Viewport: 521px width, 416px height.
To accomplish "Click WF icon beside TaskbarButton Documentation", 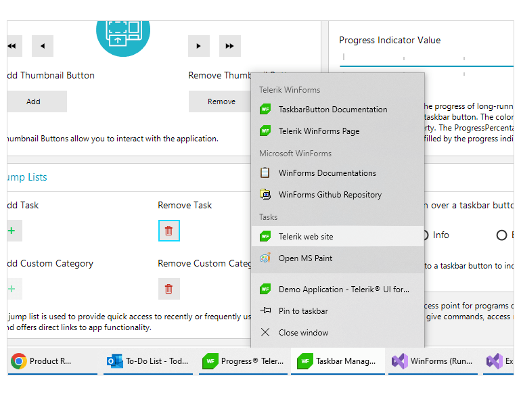I will (265, 109).
